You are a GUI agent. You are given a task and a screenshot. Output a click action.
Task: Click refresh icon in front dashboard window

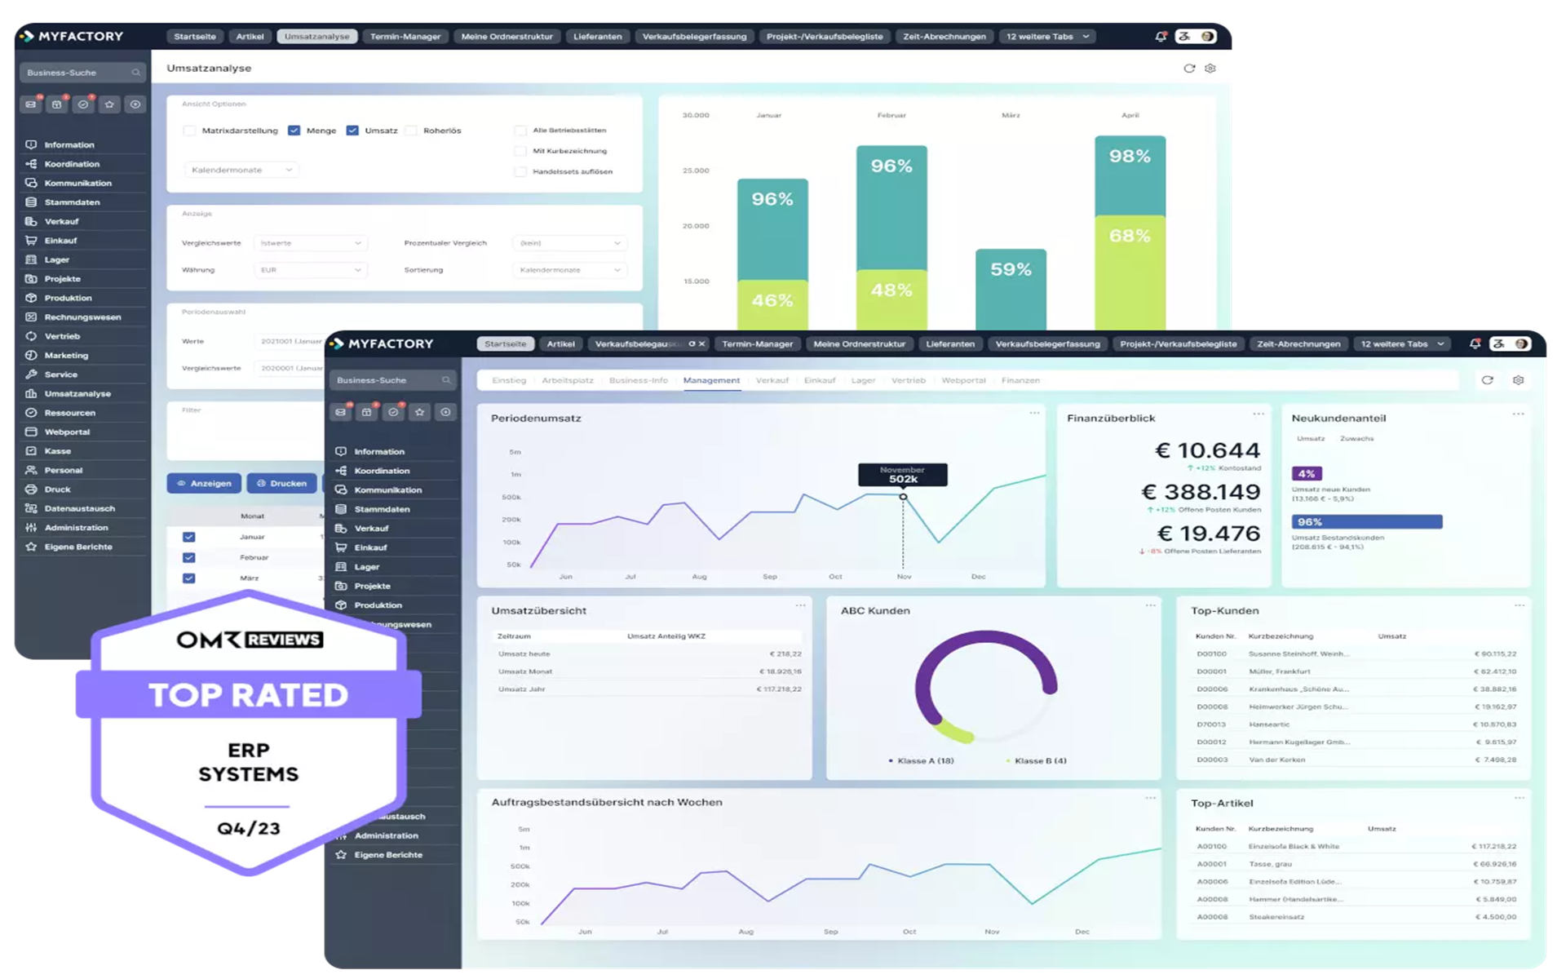pos(1488,380)
